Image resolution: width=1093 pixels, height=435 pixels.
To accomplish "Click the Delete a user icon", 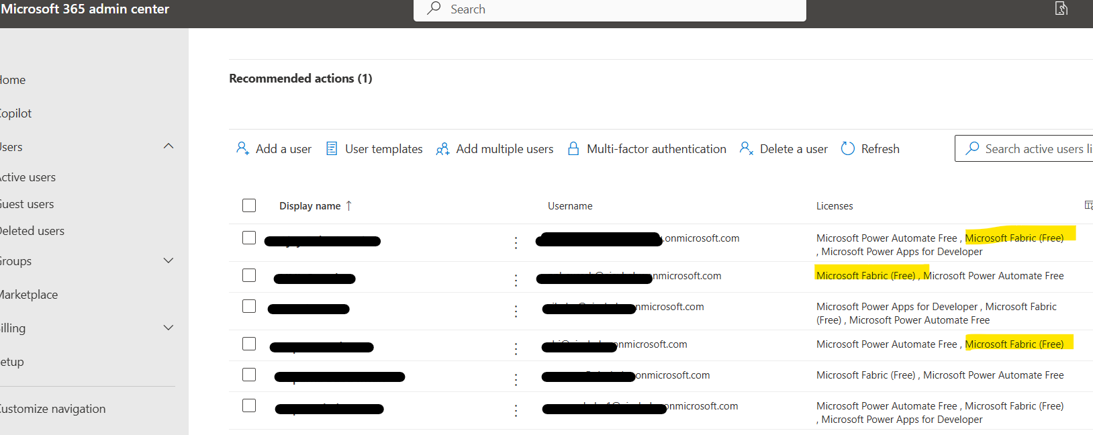I will [x=746, y=148].
